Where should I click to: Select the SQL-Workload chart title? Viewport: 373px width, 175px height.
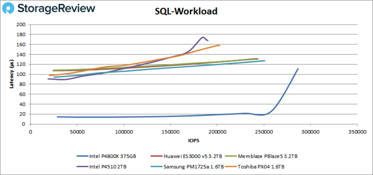pos(186,11)
